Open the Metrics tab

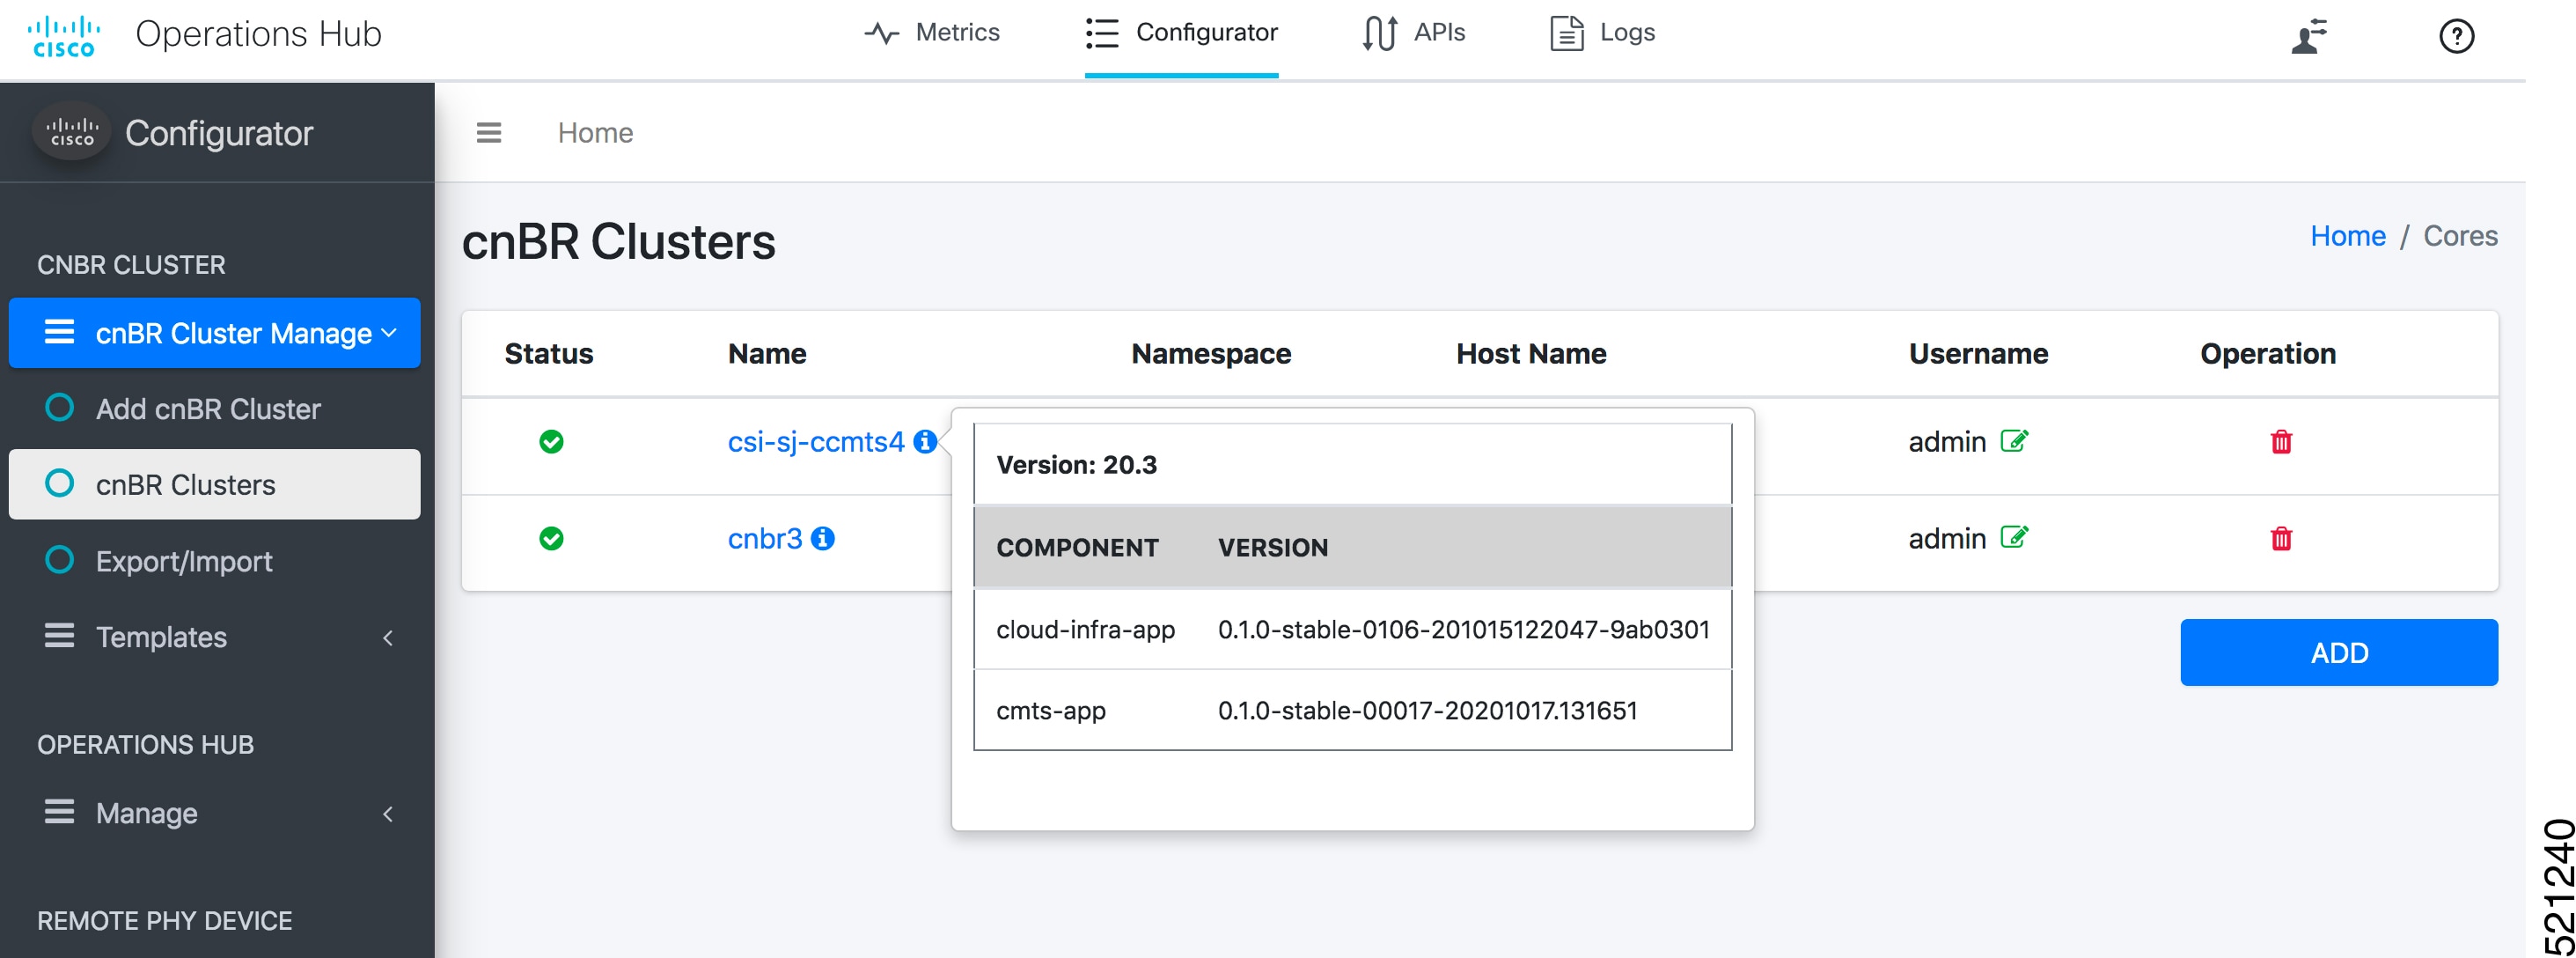pos(932,33)
